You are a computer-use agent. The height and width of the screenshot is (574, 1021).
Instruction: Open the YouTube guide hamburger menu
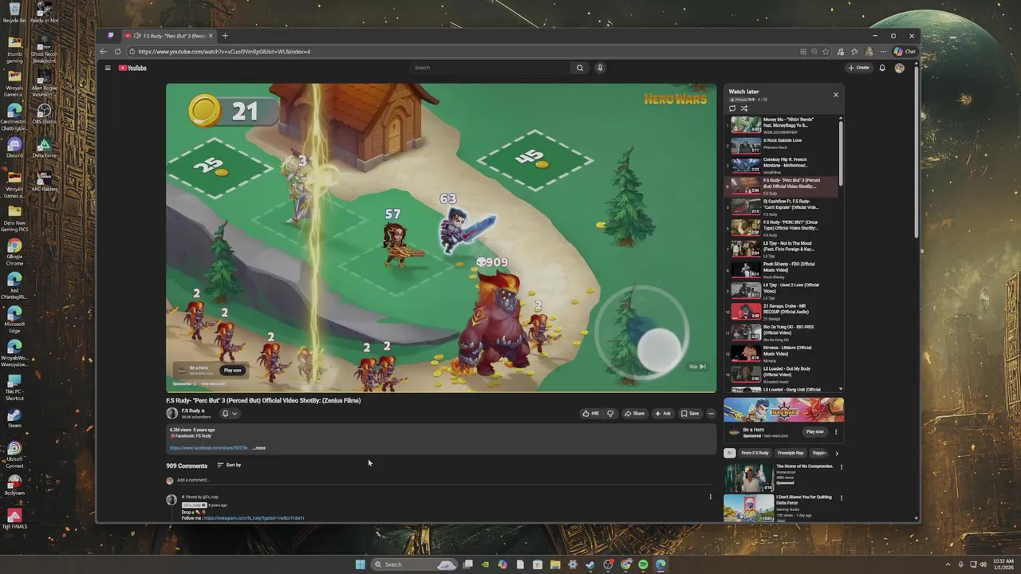coord(108,68)
